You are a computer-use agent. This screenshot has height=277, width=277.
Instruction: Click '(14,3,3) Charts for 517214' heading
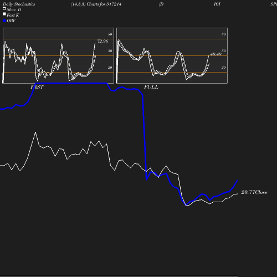(96, 4)
